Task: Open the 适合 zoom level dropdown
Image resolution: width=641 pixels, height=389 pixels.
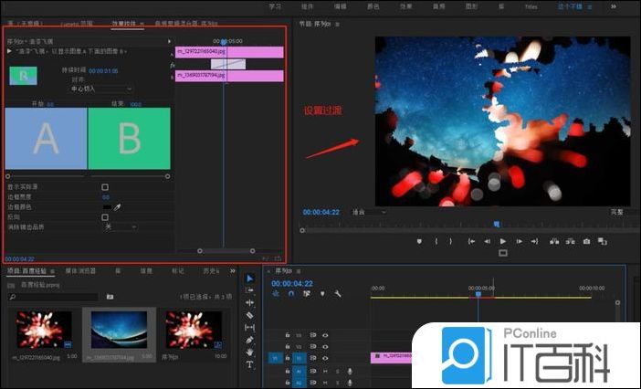Action: (370, 212)
